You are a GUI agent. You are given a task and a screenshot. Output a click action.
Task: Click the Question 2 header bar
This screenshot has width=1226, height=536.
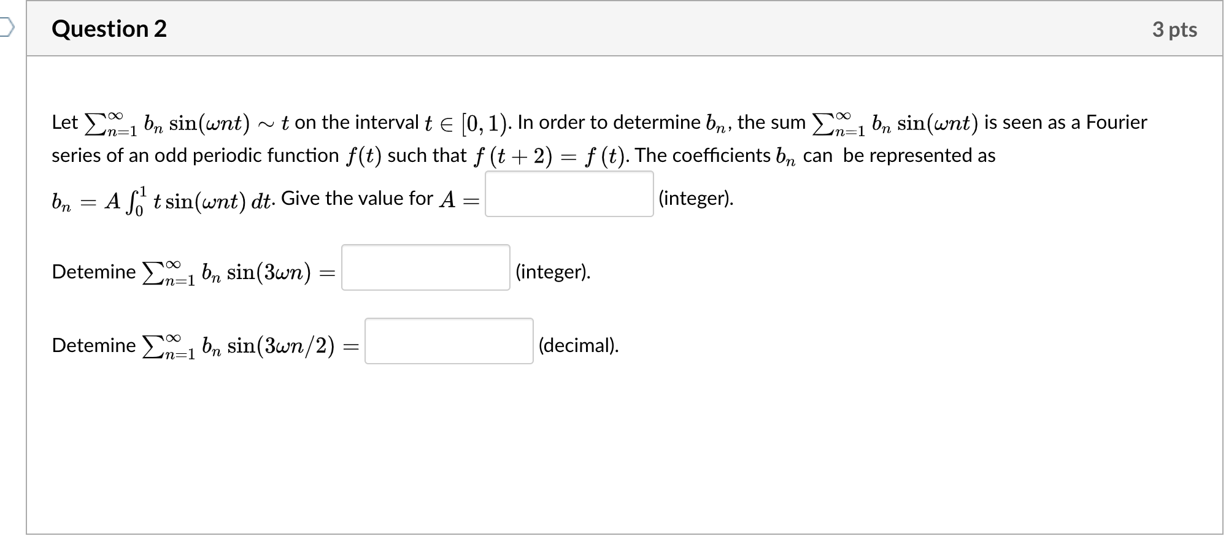(x=614, y=28)
